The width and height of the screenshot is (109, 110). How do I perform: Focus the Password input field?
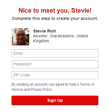[x=55, y=64]
